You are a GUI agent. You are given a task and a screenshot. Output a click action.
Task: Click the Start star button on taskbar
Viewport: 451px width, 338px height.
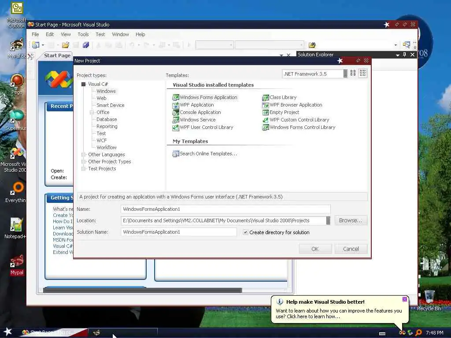(x=7, y=332)
